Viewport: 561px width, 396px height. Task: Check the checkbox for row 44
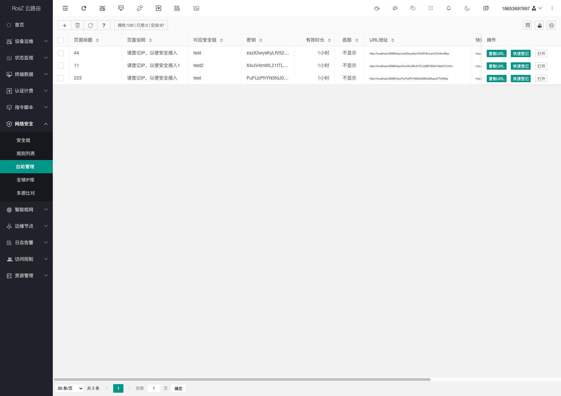[61, 53]
